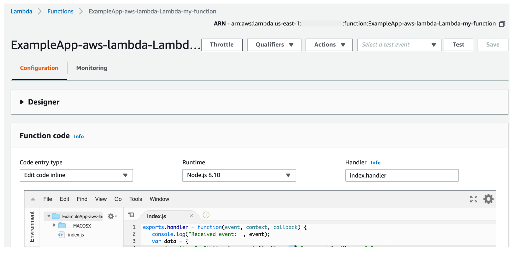The image size is (515, 254).
Task: Select the __MACOSX folder row
Action: [79, 226]
